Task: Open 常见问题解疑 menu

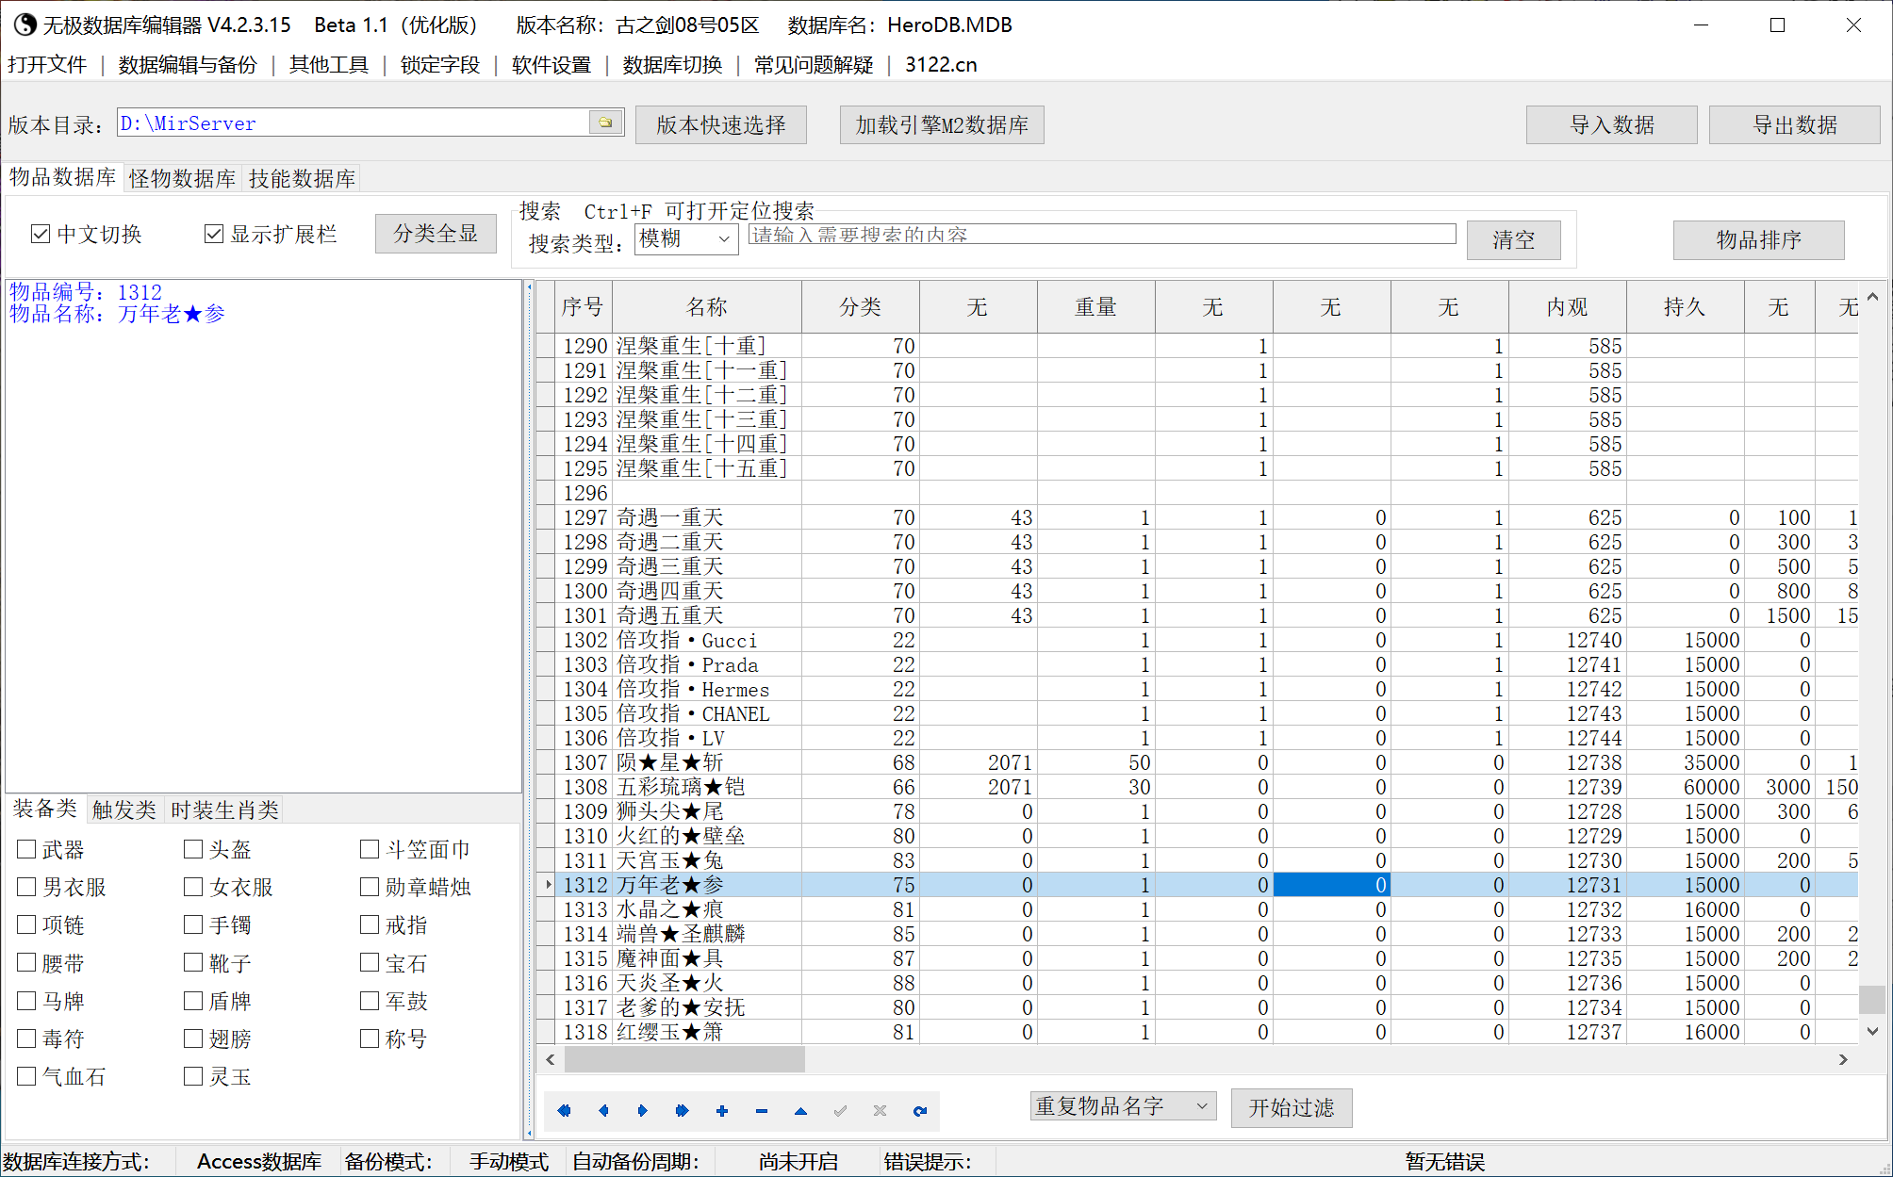Action: (x=814, y=64)
